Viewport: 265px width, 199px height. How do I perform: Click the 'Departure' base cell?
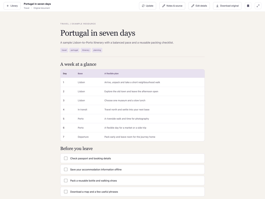(83, 137)
